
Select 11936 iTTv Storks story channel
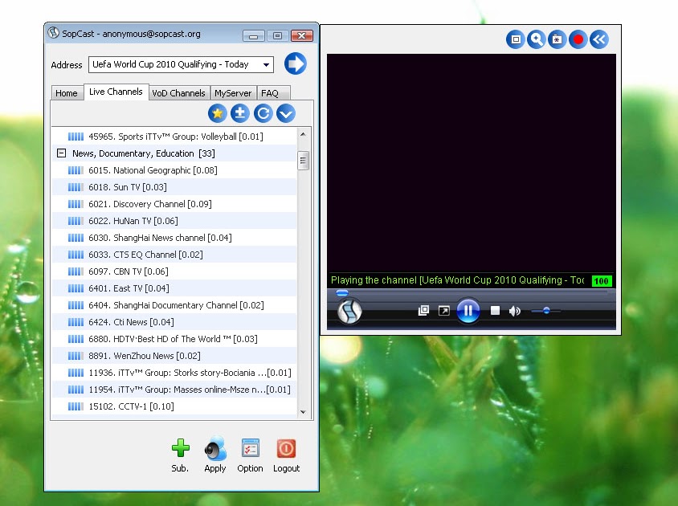(x=174, y=373)
